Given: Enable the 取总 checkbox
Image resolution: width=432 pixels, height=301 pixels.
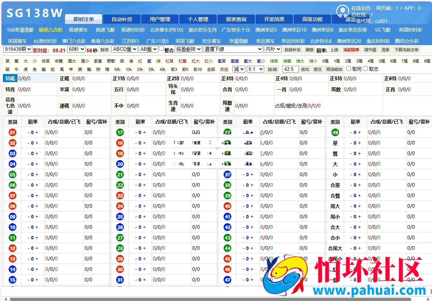Looking at the screenshot, I should 365,68.
